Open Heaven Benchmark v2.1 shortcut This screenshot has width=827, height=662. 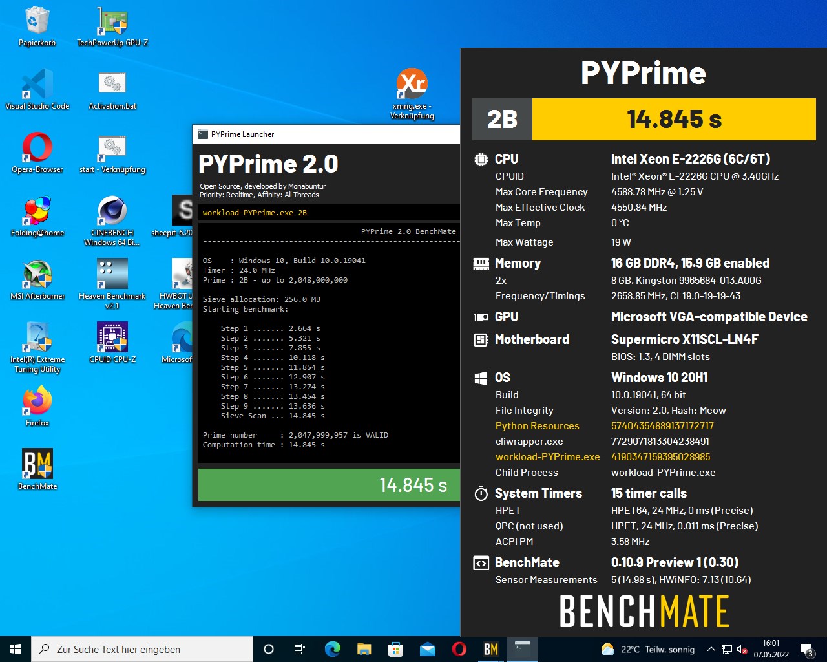(x=112, y=284)
